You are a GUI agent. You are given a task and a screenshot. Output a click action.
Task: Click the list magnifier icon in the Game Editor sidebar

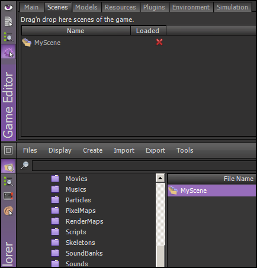(x=8, y=37)
